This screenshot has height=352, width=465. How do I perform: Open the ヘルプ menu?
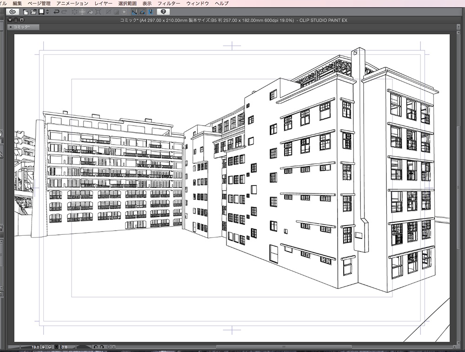point(221,3)
